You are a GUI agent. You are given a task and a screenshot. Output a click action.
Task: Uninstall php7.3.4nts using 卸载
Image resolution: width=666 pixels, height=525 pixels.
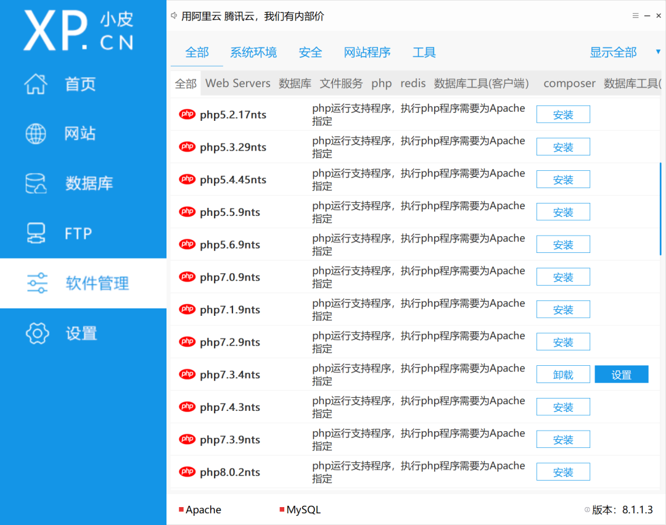pos(563,374)
